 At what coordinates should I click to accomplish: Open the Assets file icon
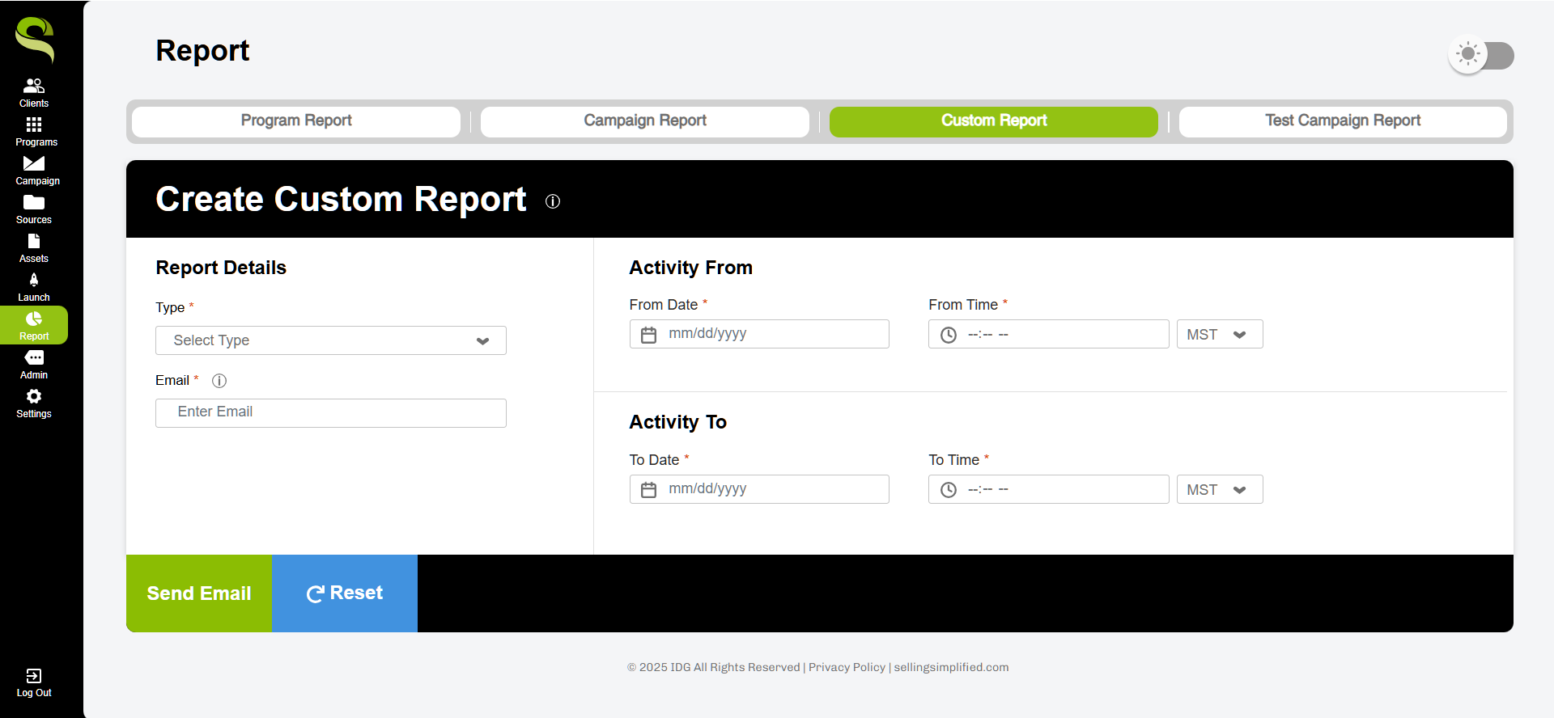click(34, 241)
